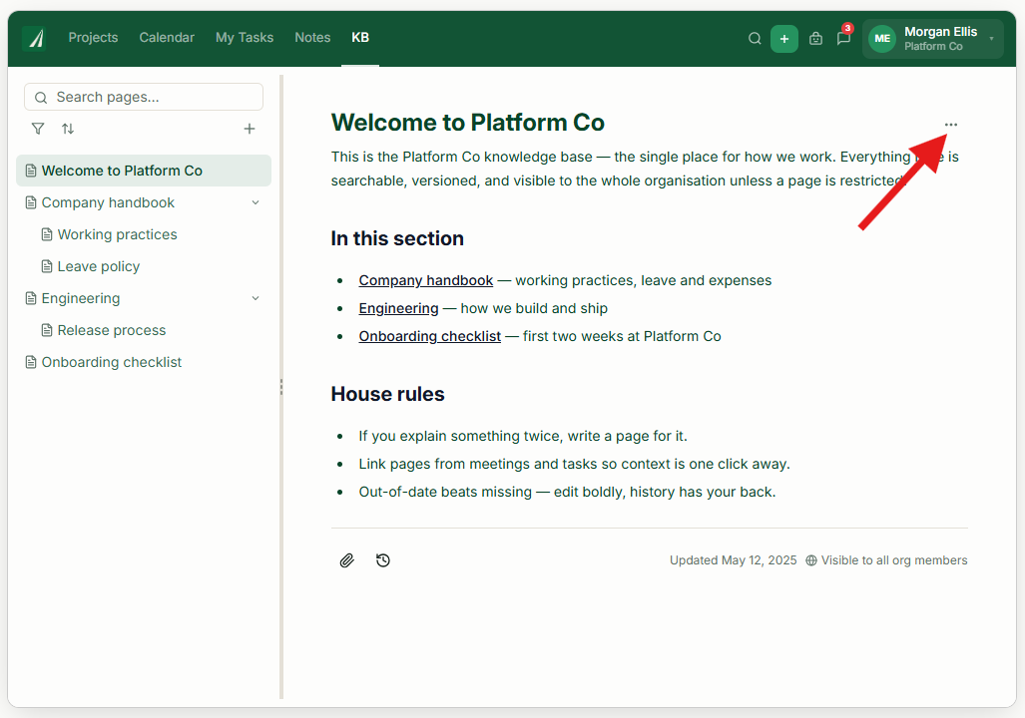Viewport: 1025px width, 718px height.
Task: Click 'If you explain something twice' rule
Action: 522,436
